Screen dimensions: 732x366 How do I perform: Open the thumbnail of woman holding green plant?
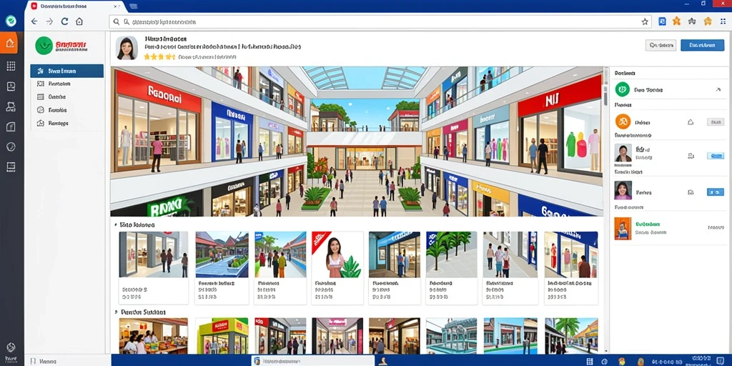point(337,255)
